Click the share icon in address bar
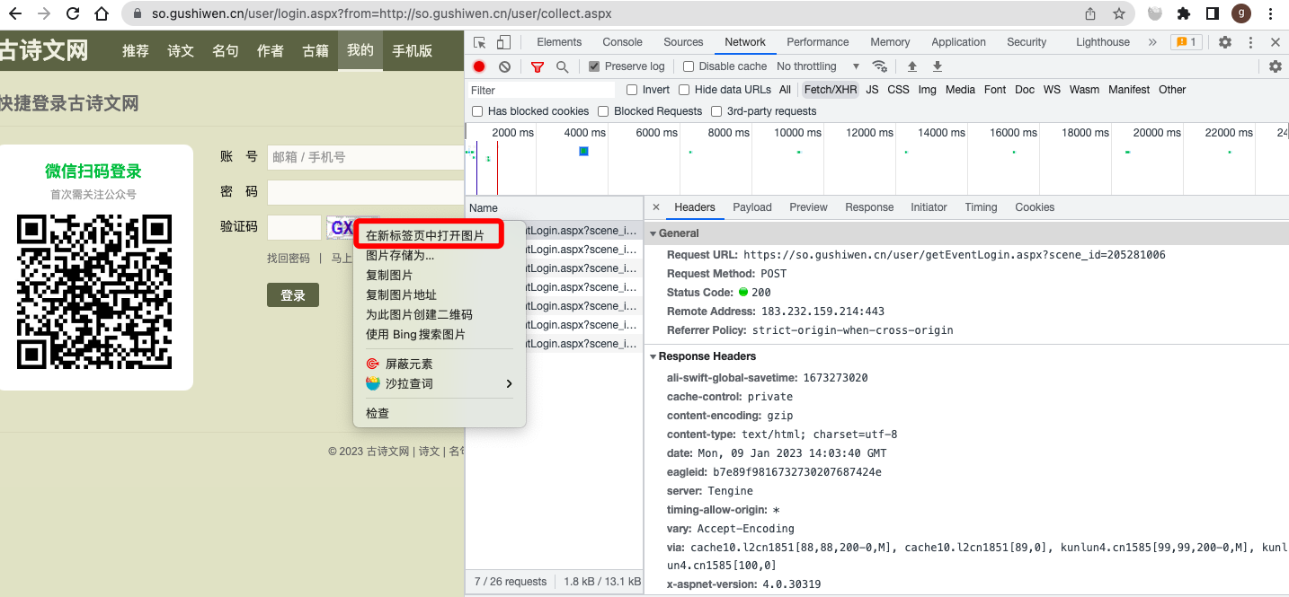 point(1090,13)
